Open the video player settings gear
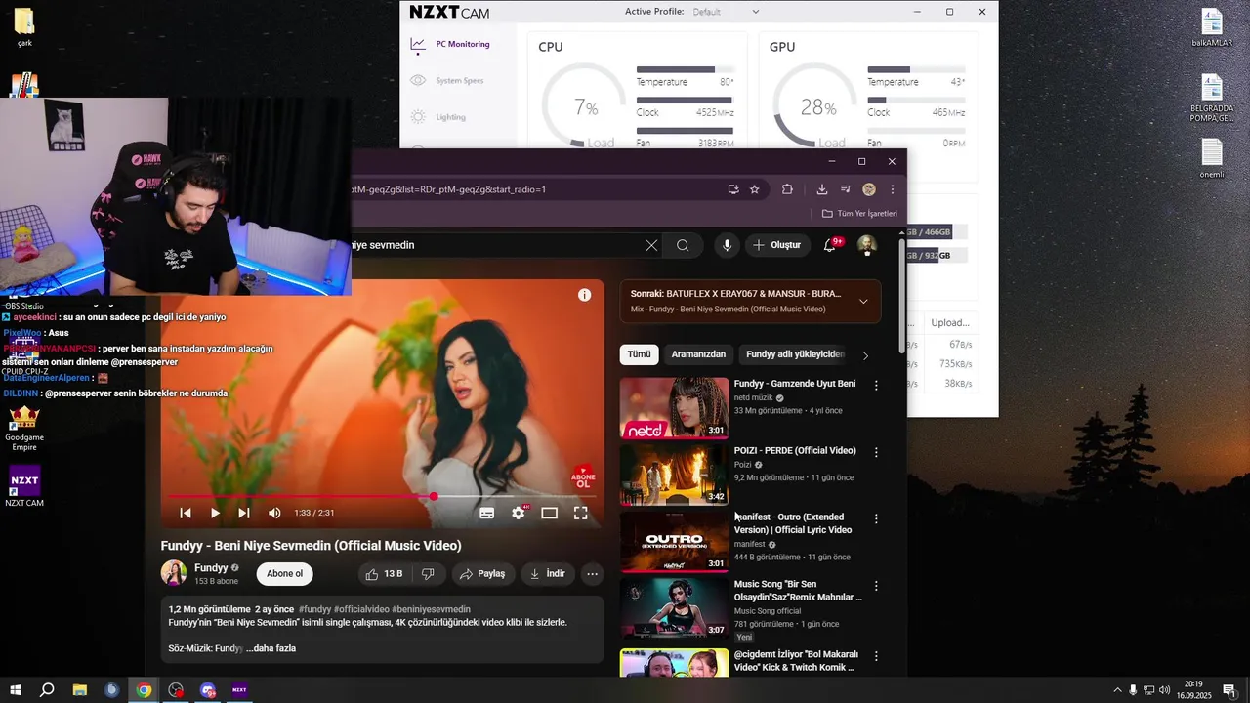Image resolution: width=1250 pixels, height=703 pixels. 519,513
